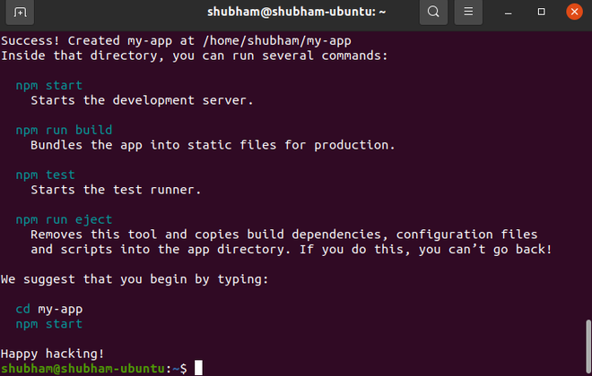
Task: Open the hamburger menu
Action: click(466, 13)
